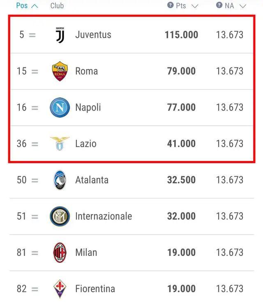
Task: Click the Fiorentina club badge
Action: [x=60, y=289]
